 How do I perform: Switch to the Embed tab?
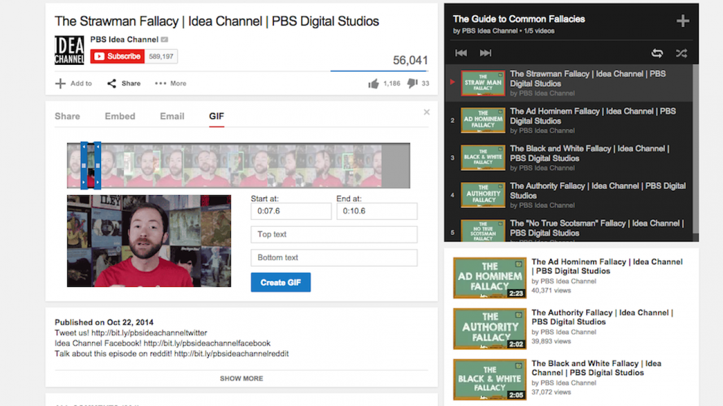coord(120,116)
